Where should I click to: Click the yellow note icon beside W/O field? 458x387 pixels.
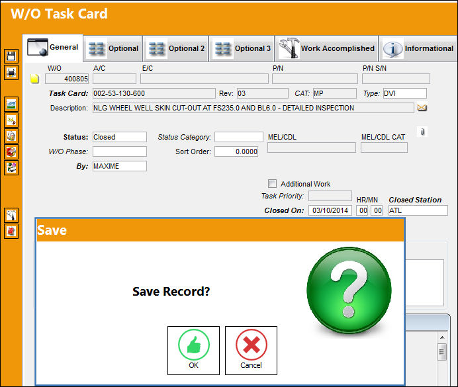(35, 79)
